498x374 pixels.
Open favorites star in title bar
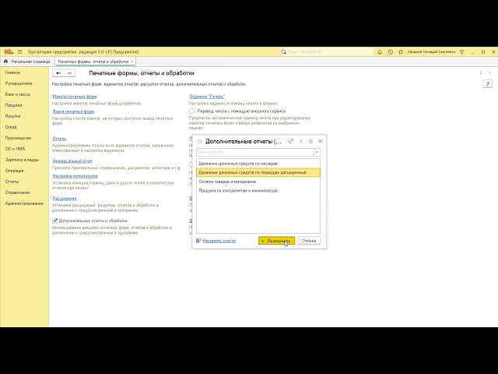pos(401,51)
